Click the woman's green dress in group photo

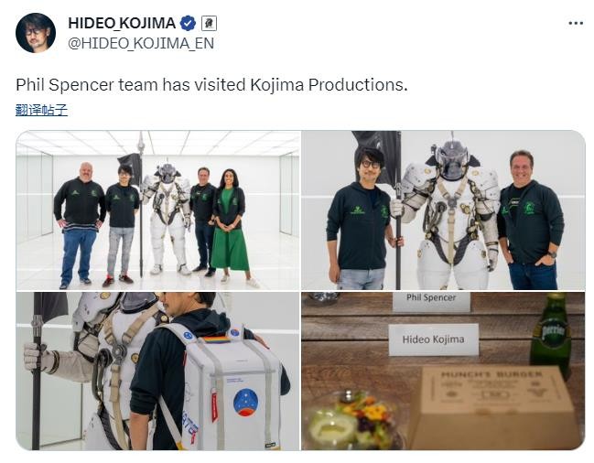230,235
